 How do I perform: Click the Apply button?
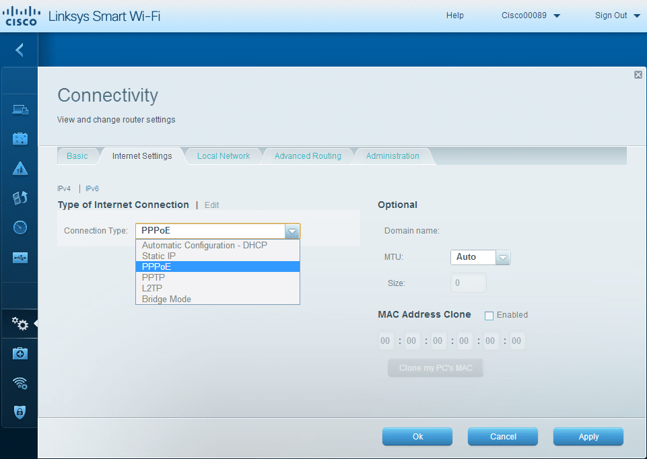[588, 436]
